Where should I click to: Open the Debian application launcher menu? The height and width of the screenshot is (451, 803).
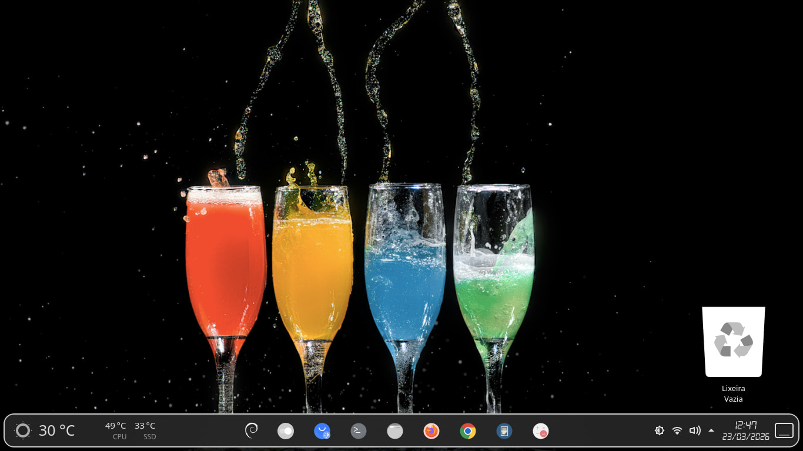pyautogui.click(x=252, y=431)
